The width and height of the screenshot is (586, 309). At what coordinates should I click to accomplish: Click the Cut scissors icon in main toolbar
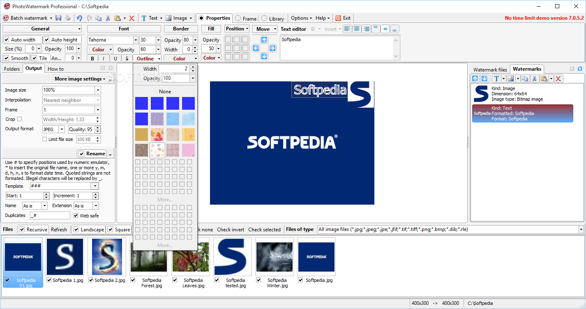108,18
